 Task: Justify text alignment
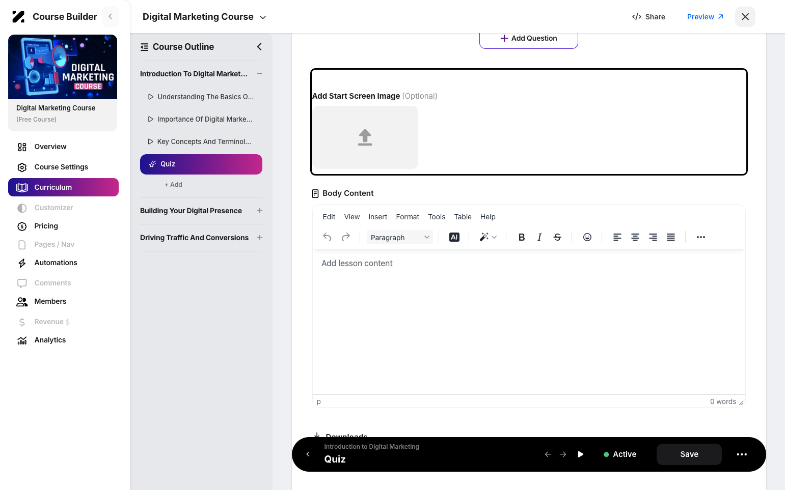tap(671, 237)
